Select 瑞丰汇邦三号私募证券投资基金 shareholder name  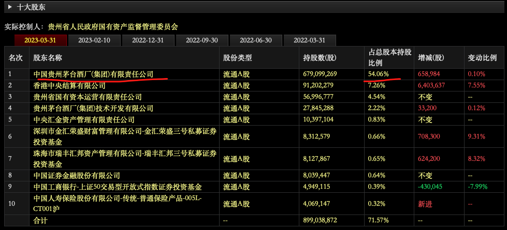tap(125, 159)
